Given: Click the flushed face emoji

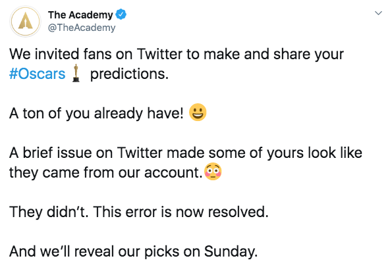Looking at the screenshot, I should (213, 172).
